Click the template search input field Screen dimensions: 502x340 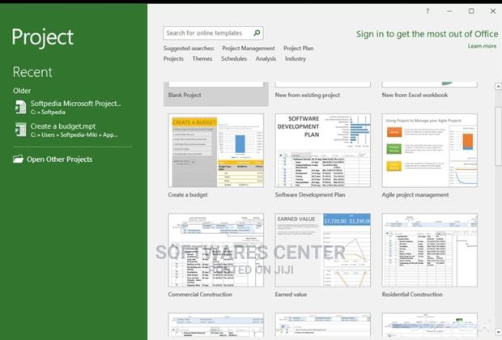(x=213, y=33)
